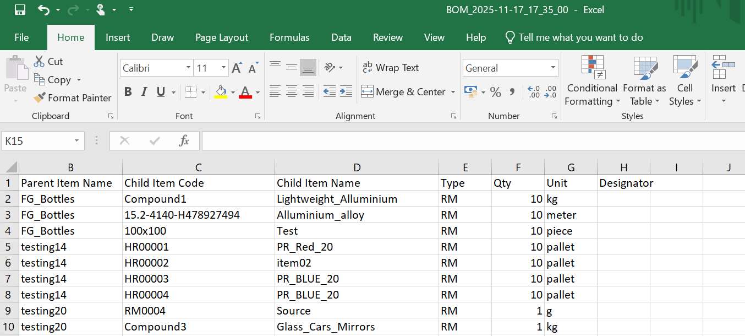Viewport: 745px width, 336px height.
Task: Open the Formulas tab
Action: [x=289, y=37]
